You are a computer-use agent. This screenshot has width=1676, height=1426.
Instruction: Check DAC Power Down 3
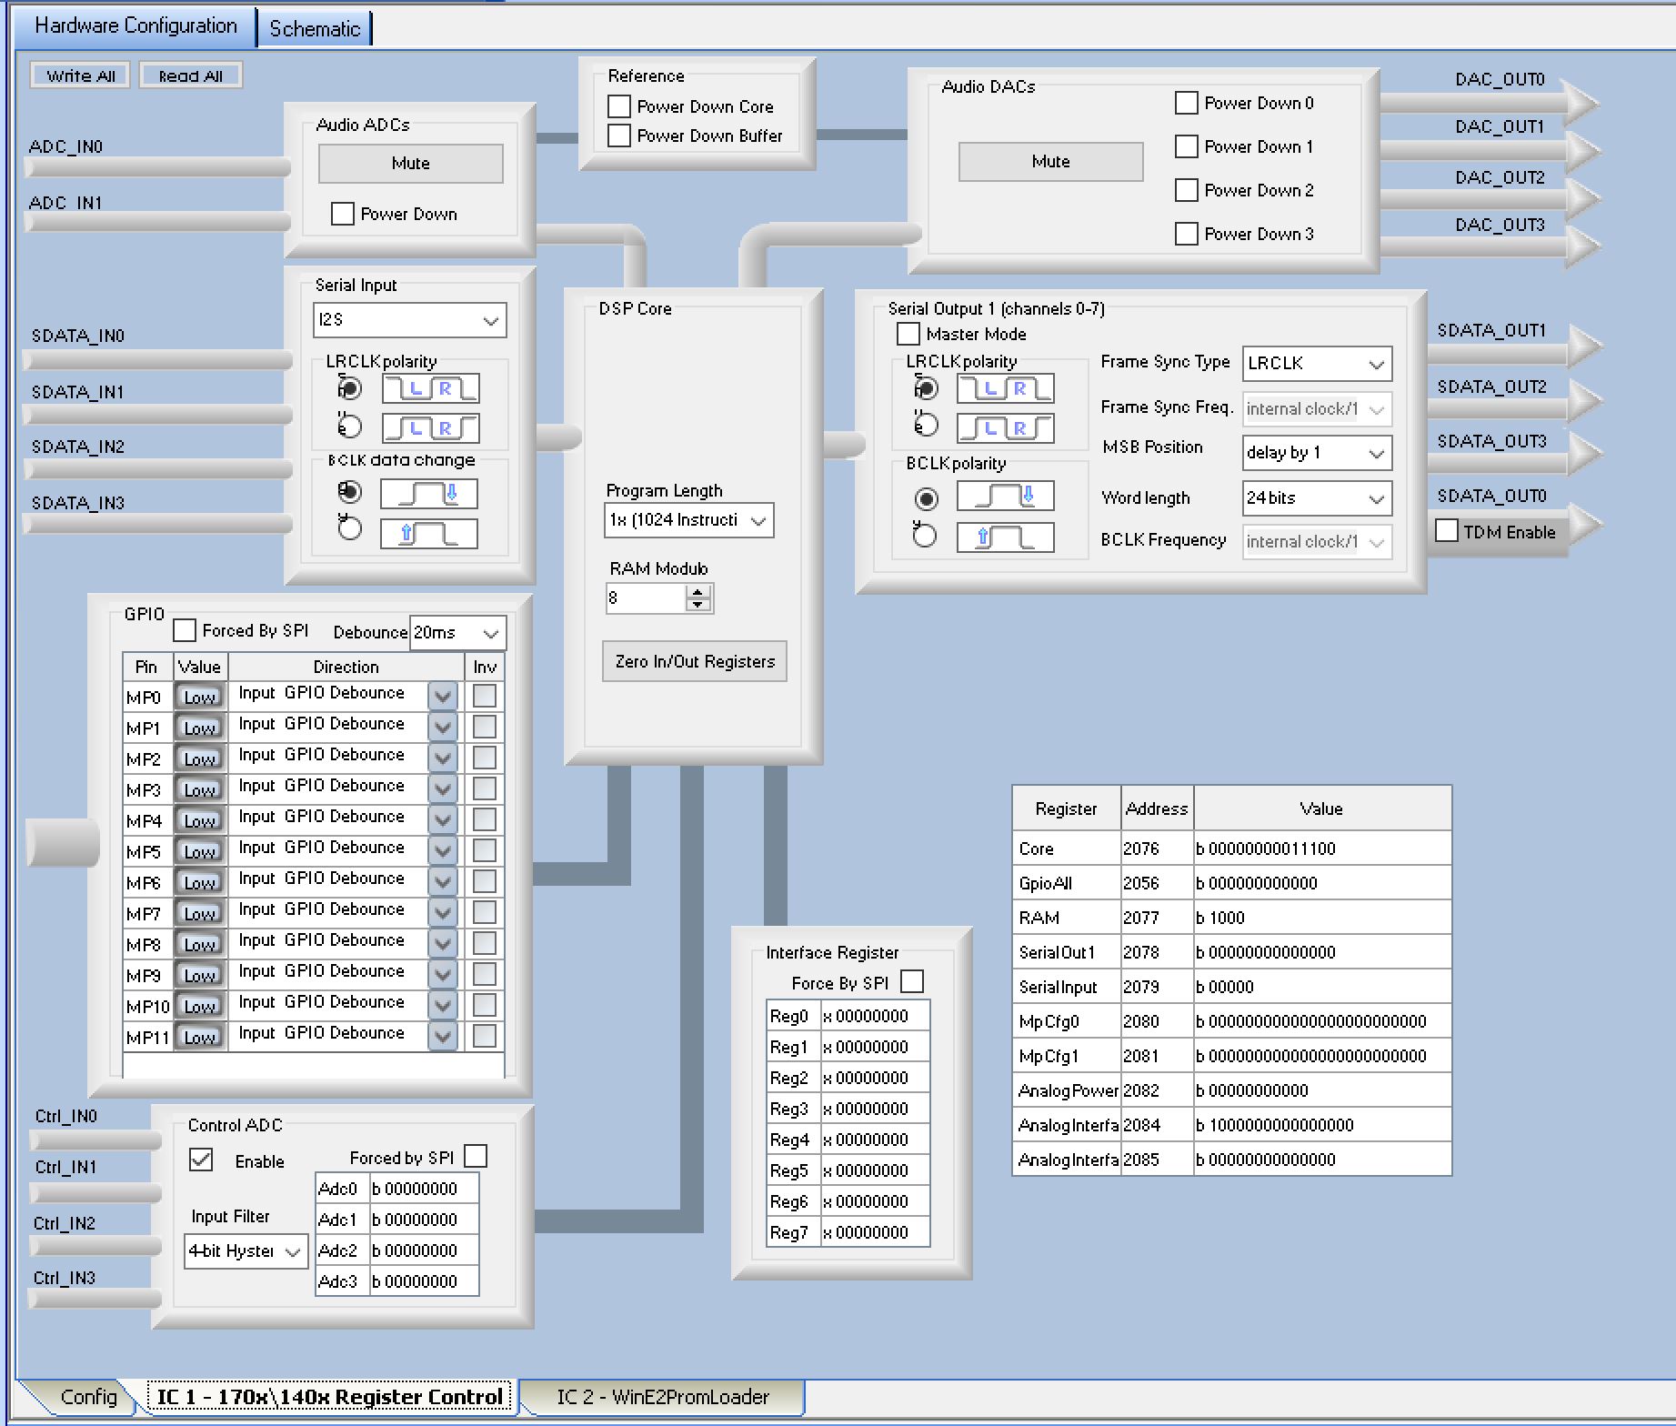(x=1187, y=234)
